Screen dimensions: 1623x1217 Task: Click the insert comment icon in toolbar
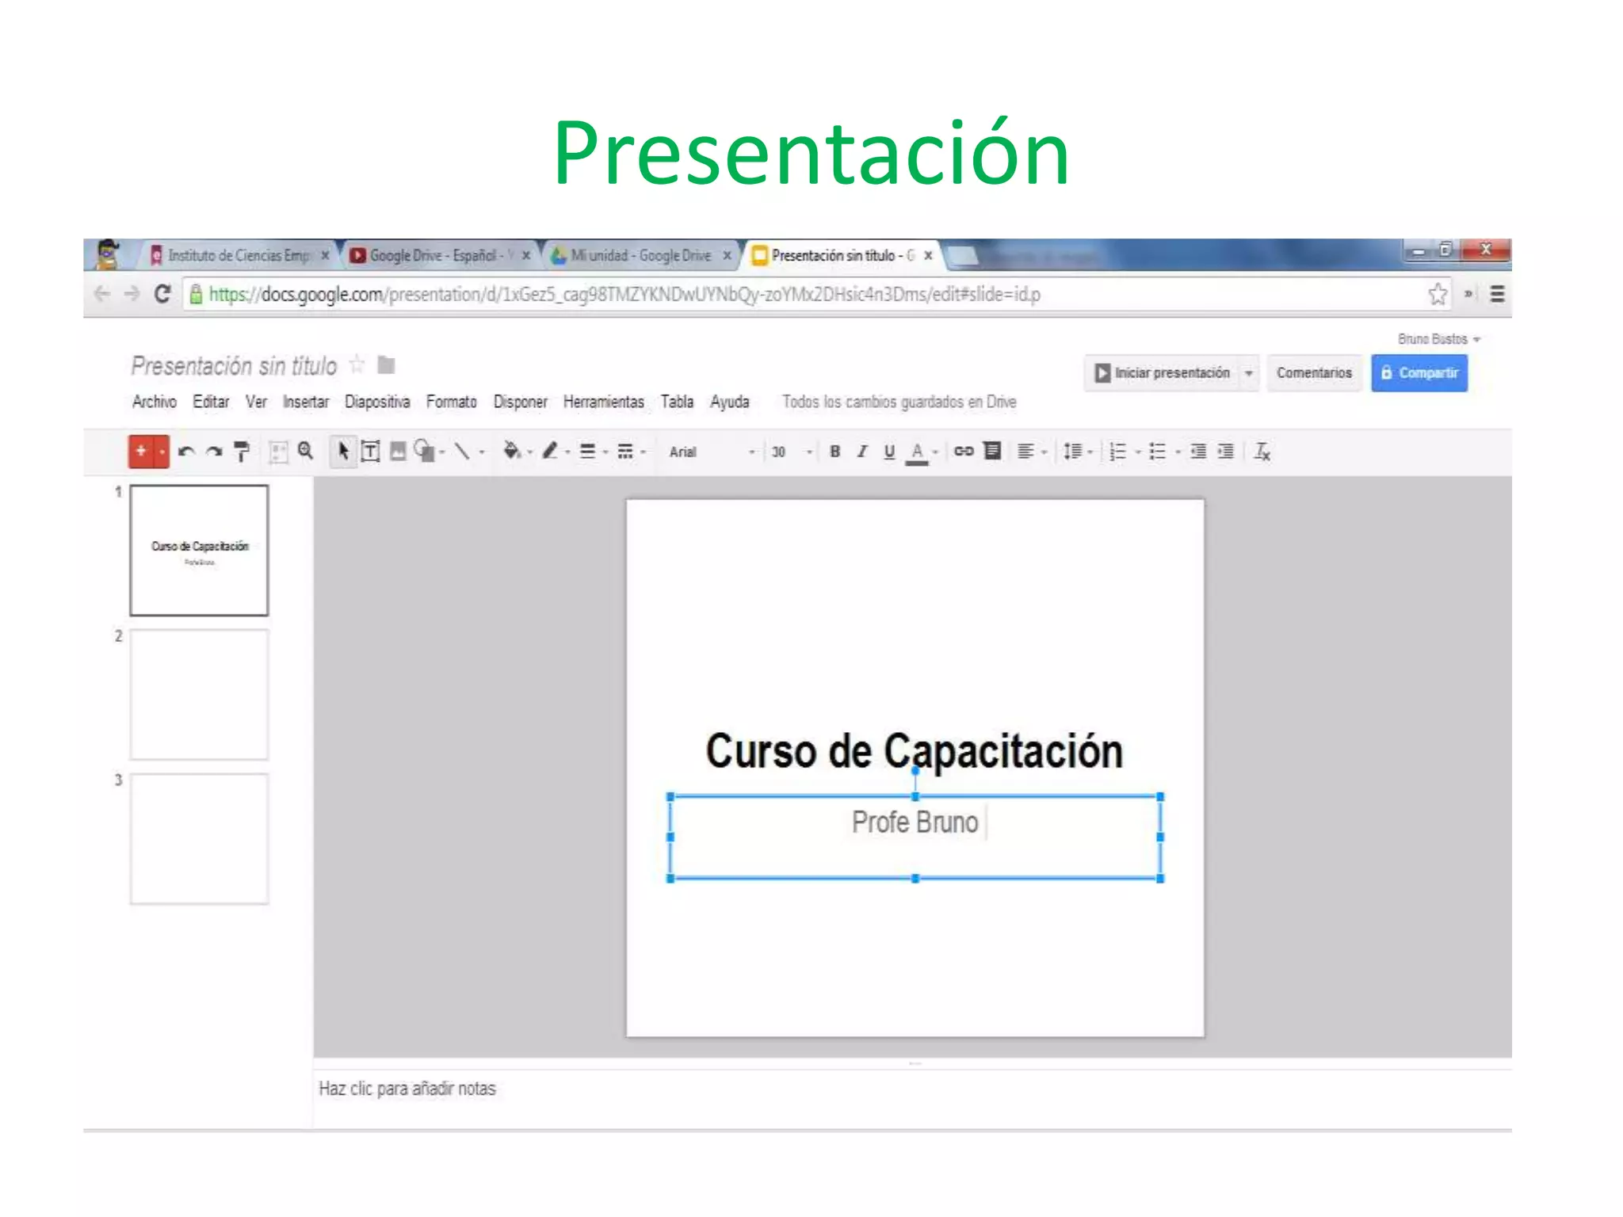coord(991,451)
